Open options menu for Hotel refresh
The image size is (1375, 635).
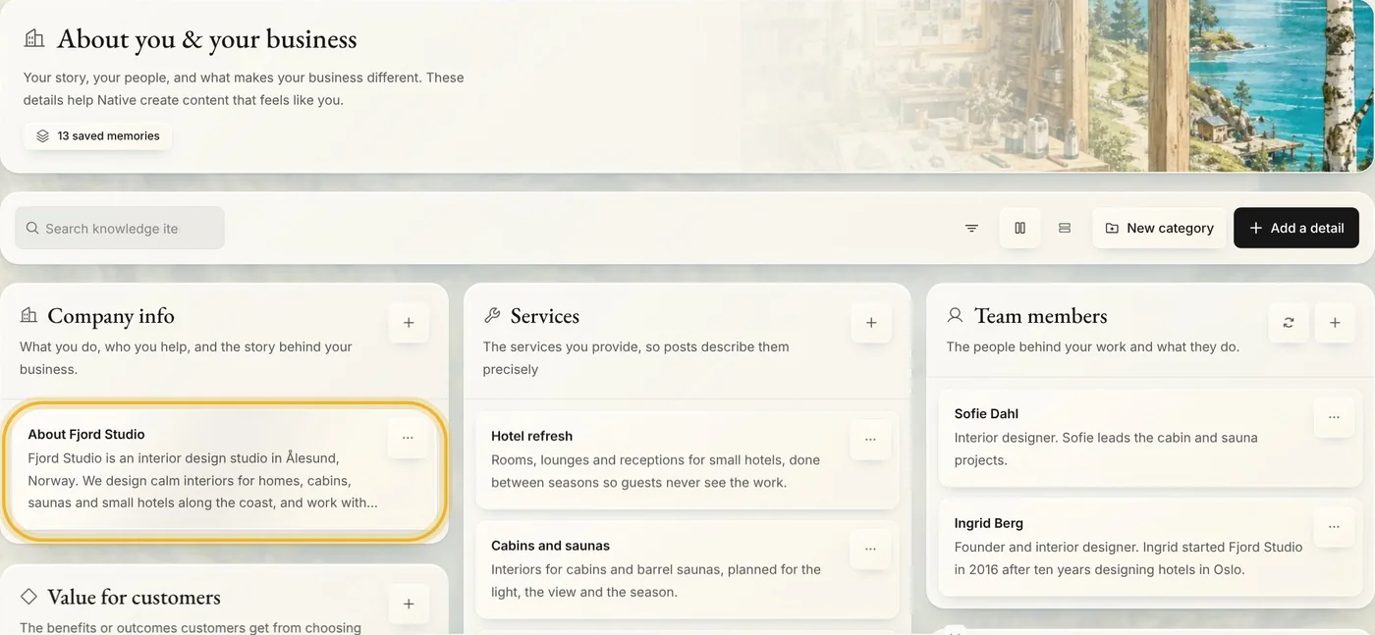pos(870,440)
